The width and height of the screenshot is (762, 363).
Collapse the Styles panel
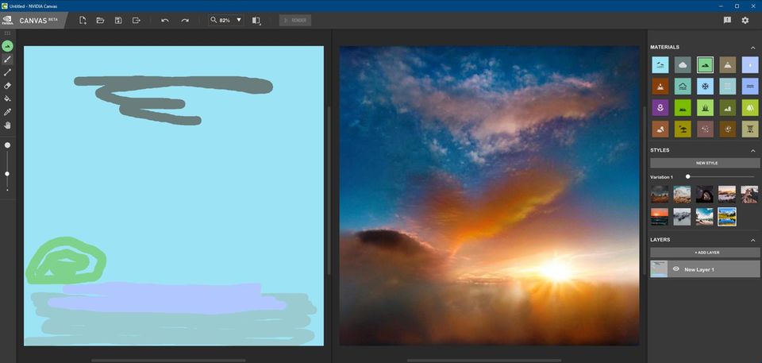coord(752,150)
